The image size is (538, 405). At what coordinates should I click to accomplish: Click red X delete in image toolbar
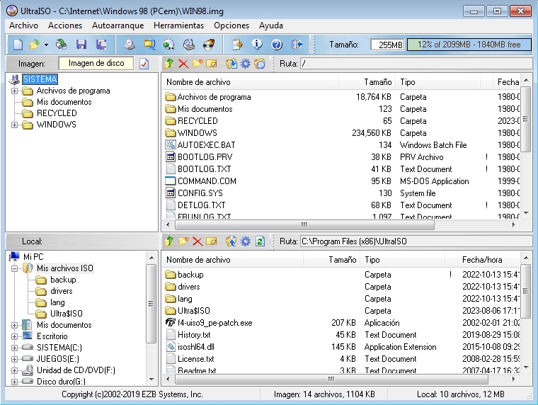click(183, 64)
